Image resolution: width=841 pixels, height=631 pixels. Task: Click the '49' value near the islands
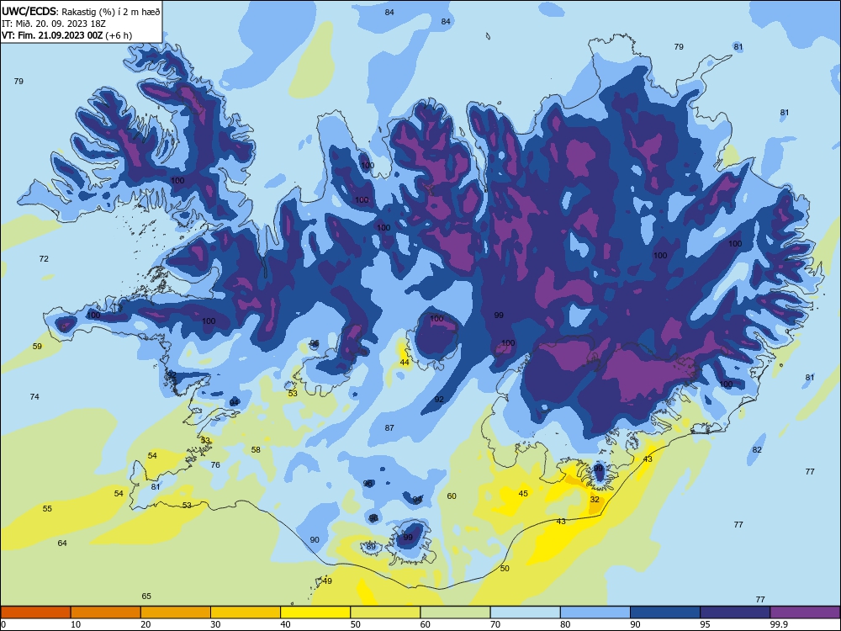tap(328, 581)
